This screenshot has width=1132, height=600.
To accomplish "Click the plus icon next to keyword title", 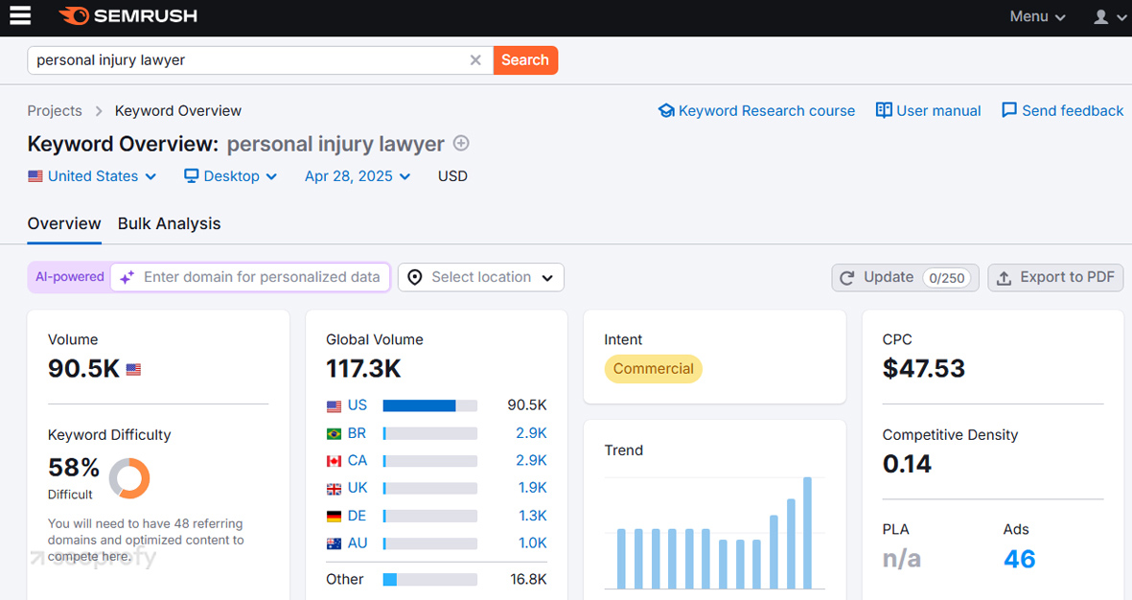I will [x=461, y=143].
